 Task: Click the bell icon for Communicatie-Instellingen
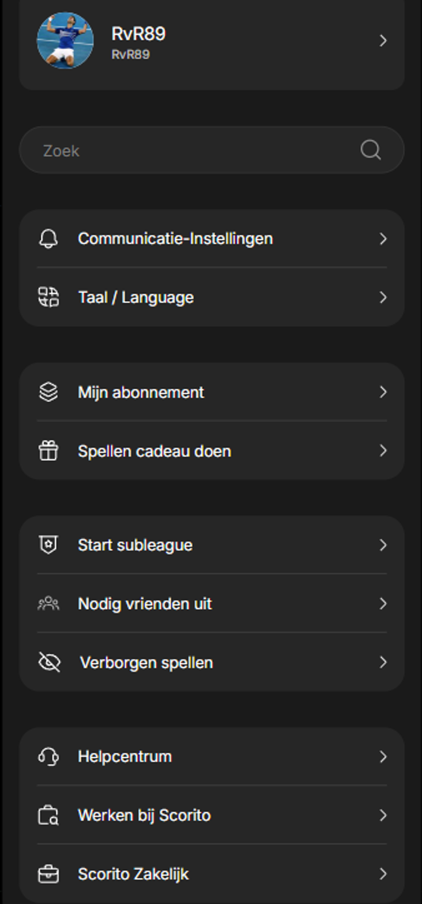click(x=49, y=238)
